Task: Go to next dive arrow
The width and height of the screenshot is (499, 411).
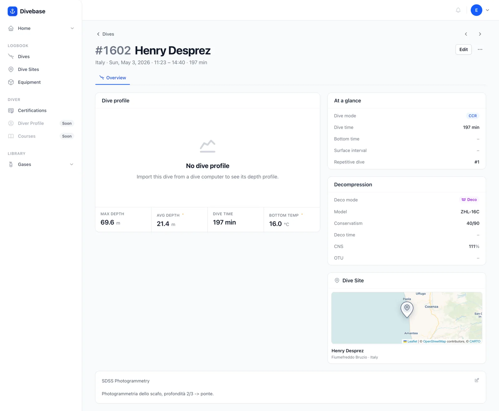Action: pos(480,34)
